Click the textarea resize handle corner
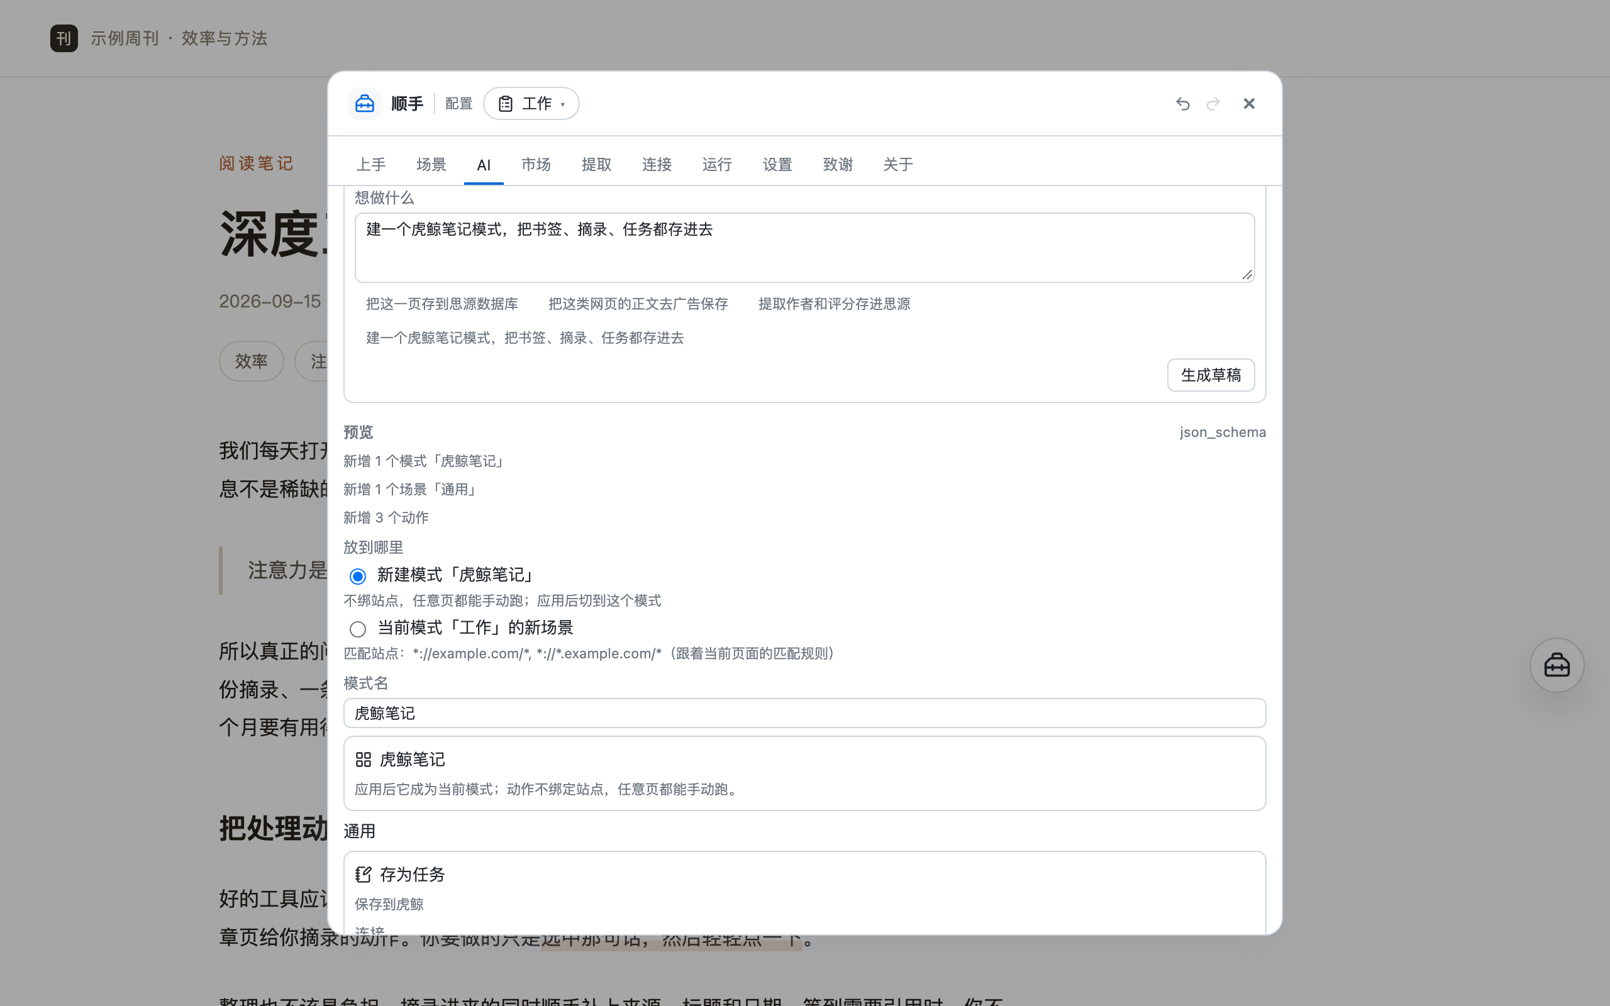 point(1246,275)
